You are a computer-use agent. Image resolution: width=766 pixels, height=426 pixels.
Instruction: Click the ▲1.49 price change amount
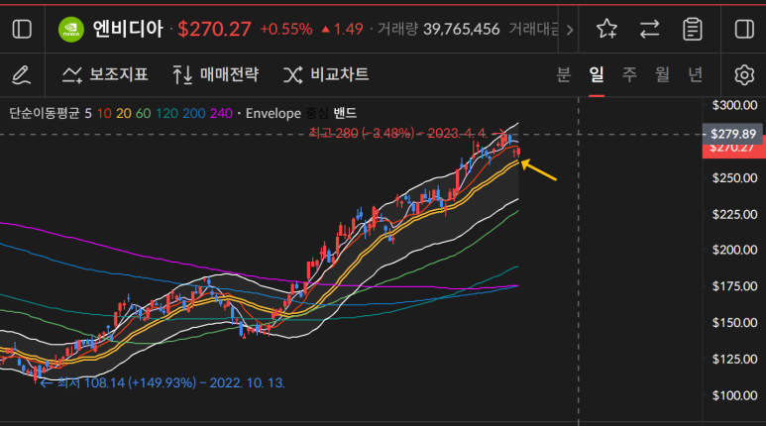tap(342, 30)
